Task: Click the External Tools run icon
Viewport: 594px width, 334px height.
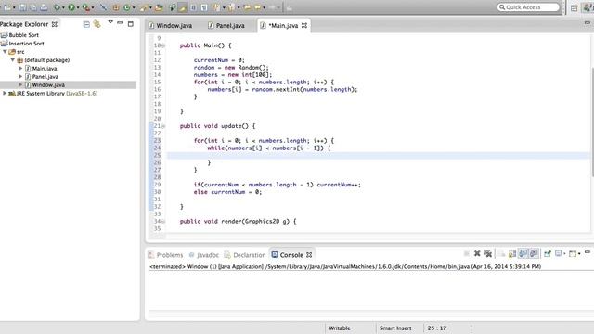Action: [x=86, y=7]
